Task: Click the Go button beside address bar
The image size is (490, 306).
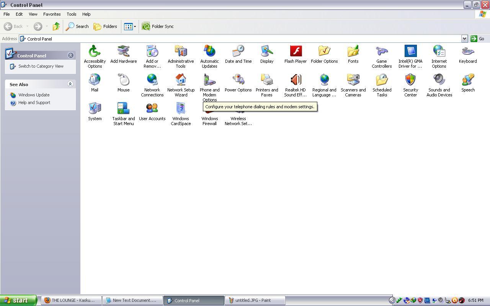Action: coord(477,39)
